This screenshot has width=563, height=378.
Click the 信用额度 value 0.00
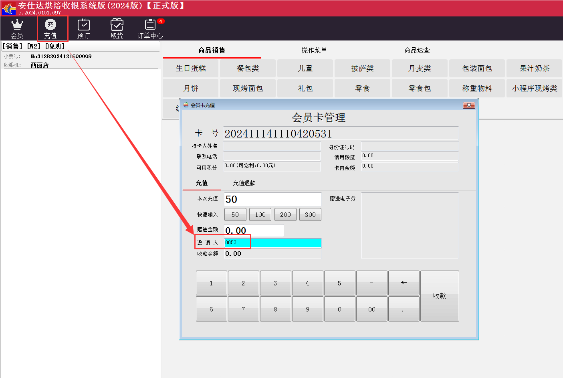coord(410,156)
